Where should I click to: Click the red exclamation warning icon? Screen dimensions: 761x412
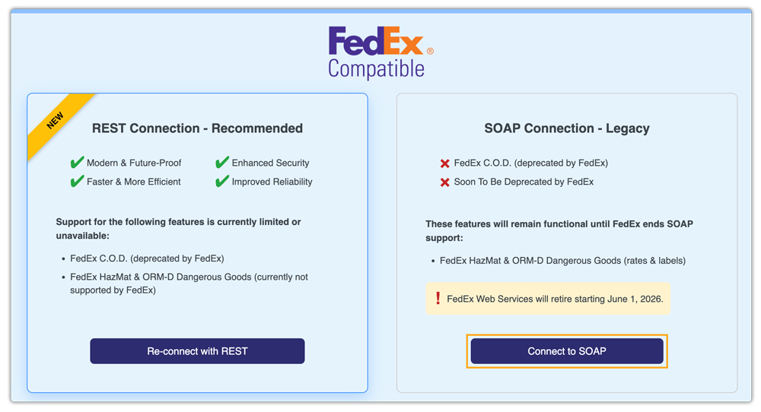[x=438, y=299]
